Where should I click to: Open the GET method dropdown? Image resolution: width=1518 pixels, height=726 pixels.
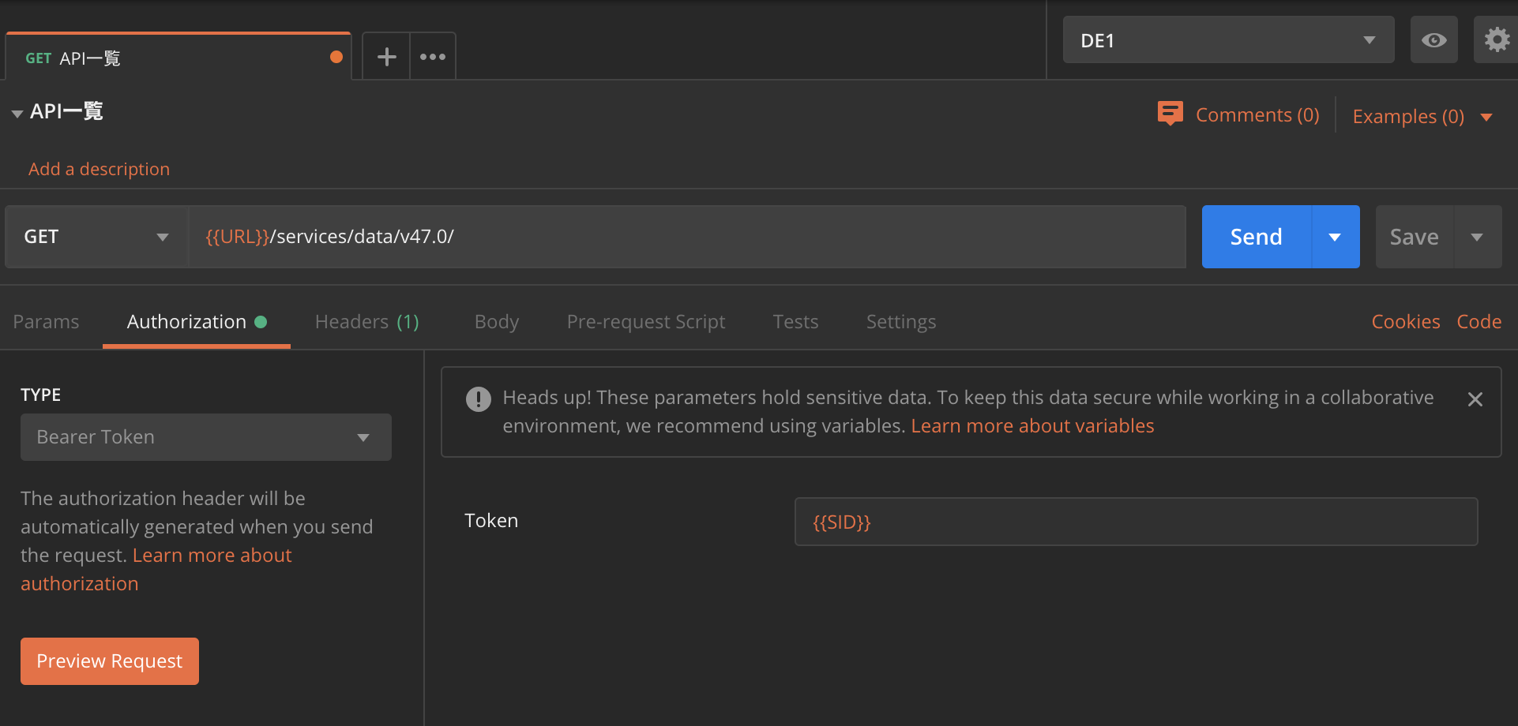tap(96, 237)
